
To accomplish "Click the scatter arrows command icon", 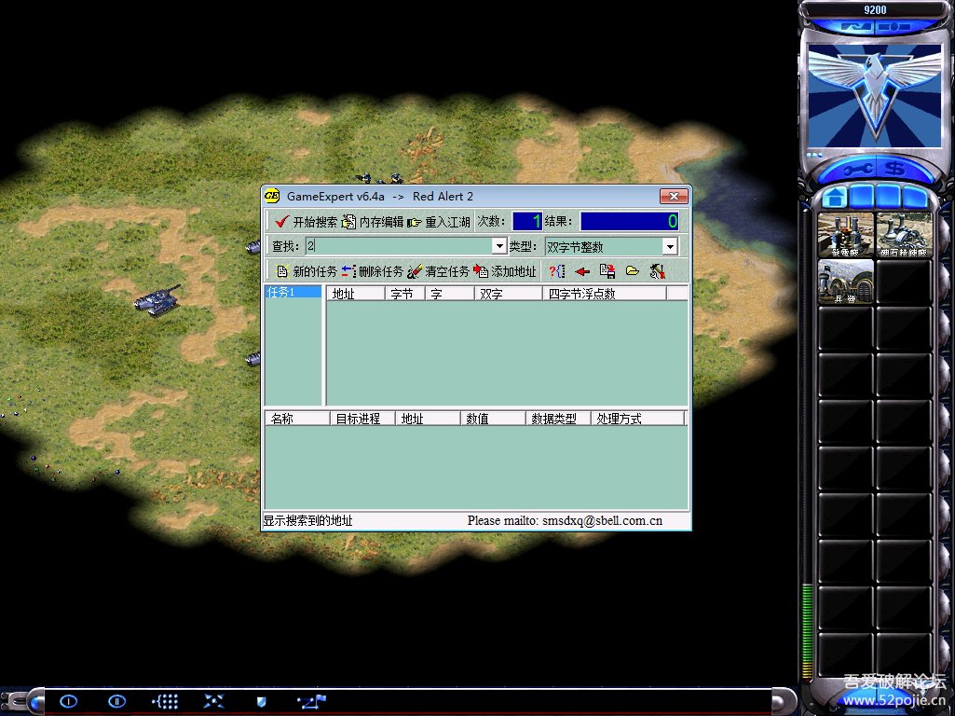I will 213,701.
